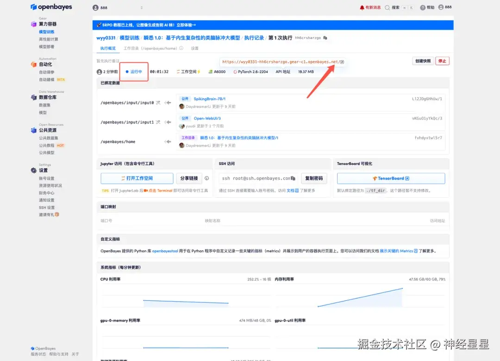
Task: Unbind the input1 data binding icon
Action: pyautogui.click(x=158, y=122)
